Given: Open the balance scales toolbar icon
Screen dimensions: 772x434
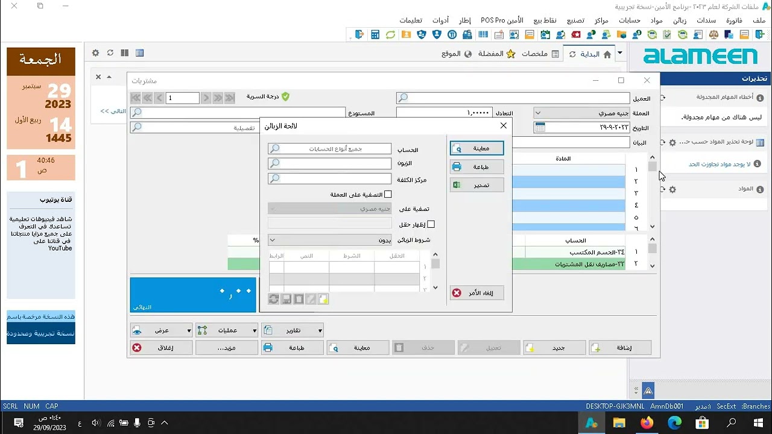Looking at the screenshot, I should [x=713, y=35].
